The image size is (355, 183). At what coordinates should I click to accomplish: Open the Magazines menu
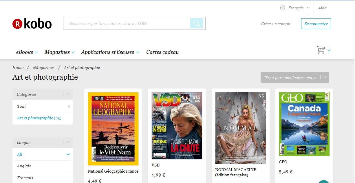coord(60,52)
